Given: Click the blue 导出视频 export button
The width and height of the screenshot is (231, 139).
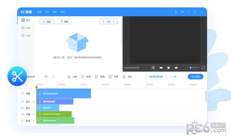Looking at the screenshot, I should click(196, 77).
